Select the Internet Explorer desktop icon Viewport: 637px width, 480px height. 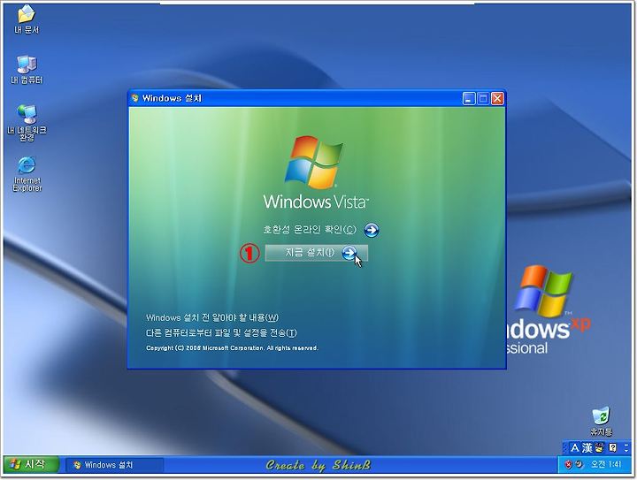[x=27, y=173]
